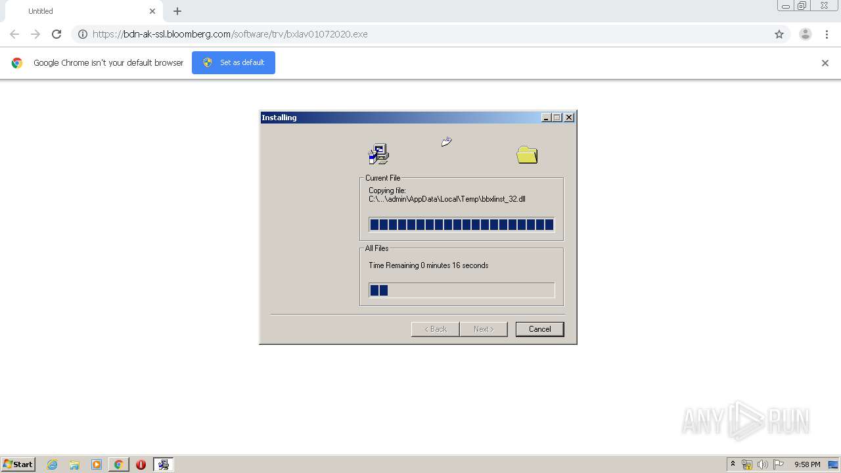Screen dimensions: 841x473
Task: Open the Chrome profile avatar
Action: tap(806, 34)
